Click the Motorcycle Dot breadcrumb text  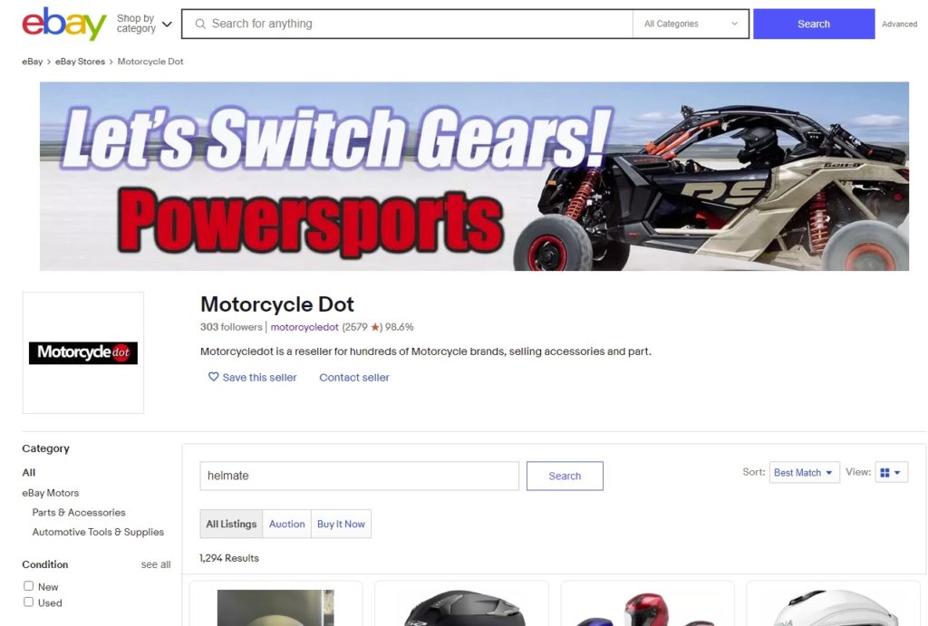150,61
